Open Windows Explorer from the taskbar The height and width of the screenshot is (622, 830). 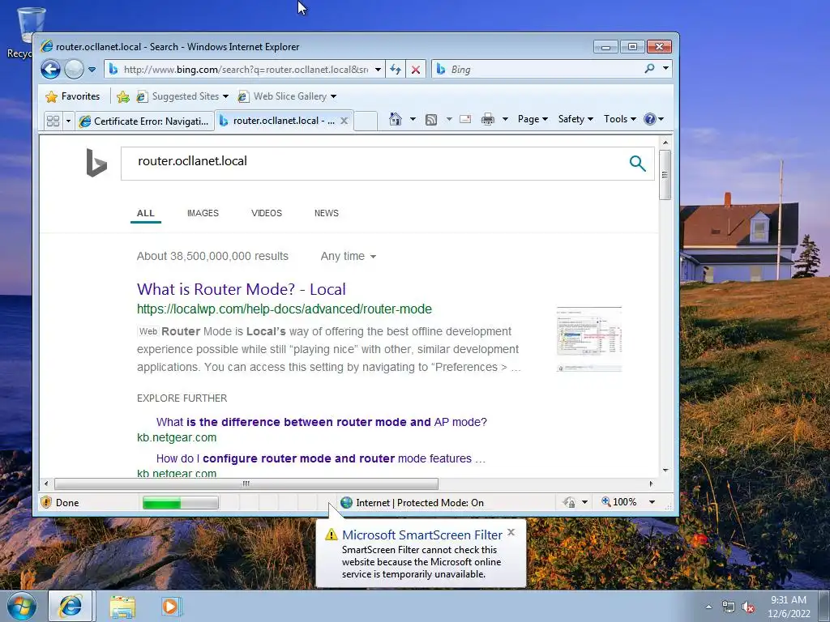tap(122, 607)
